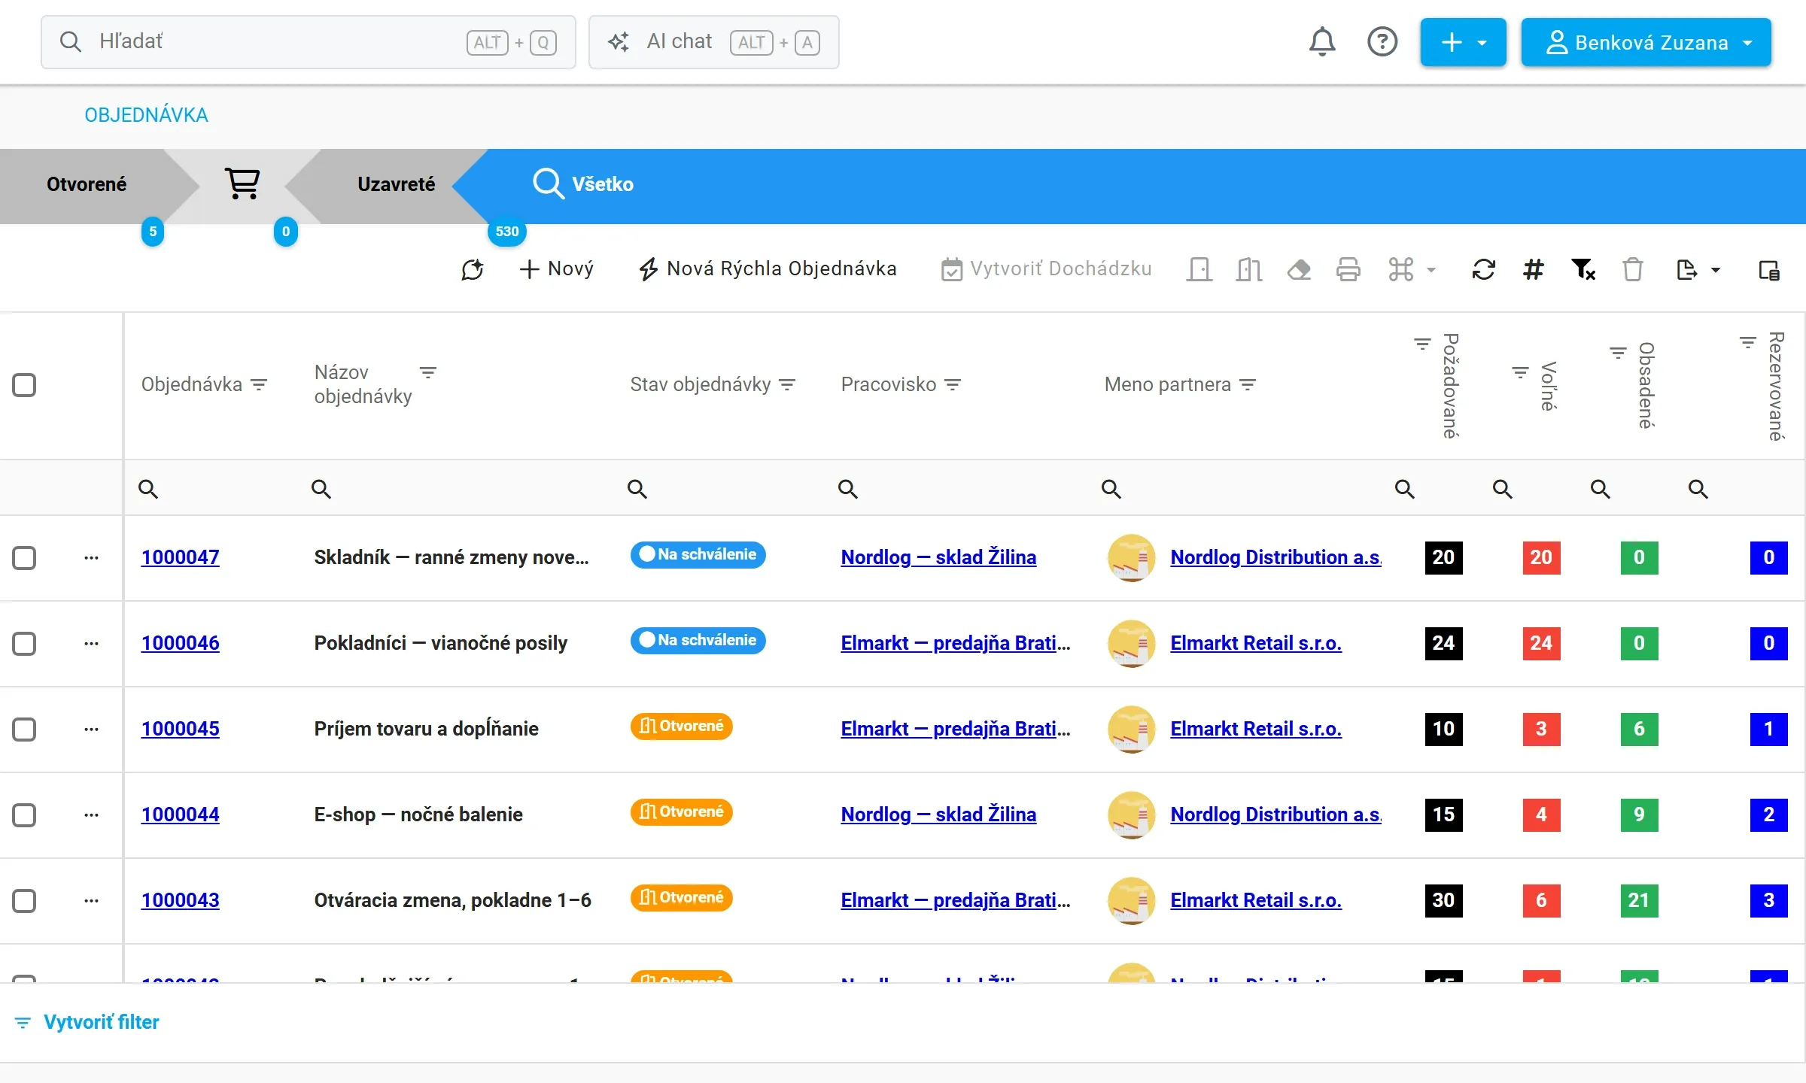Check the row checkbox for order 1000045
1806x1083 pixels.
click(x=24, y=730)
